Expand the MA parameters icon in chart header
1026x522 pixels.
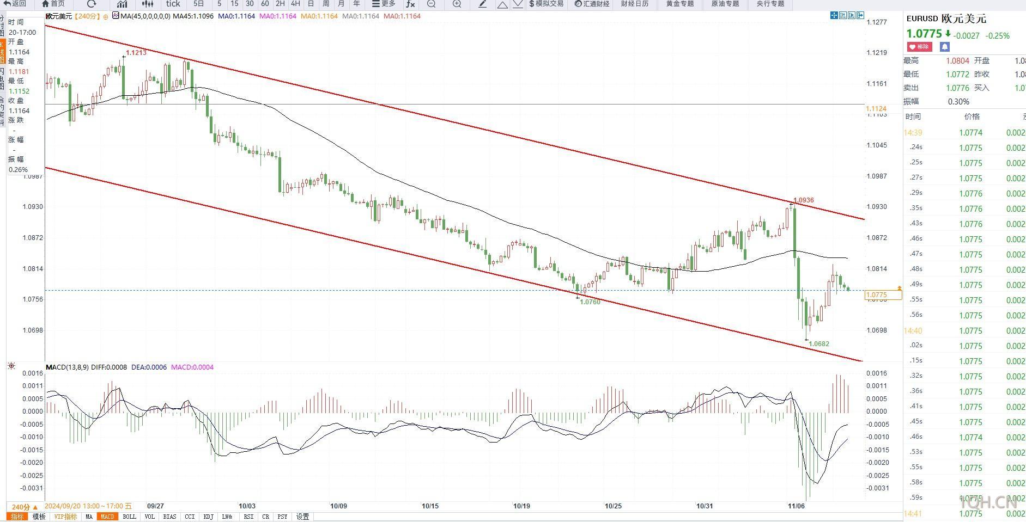(x=116, y=16)
